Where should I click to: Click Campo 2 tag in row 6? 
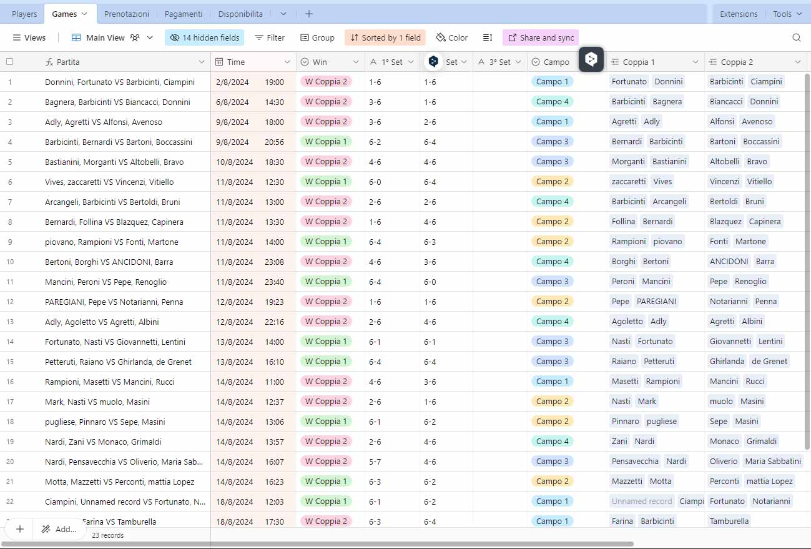[552, 181]
